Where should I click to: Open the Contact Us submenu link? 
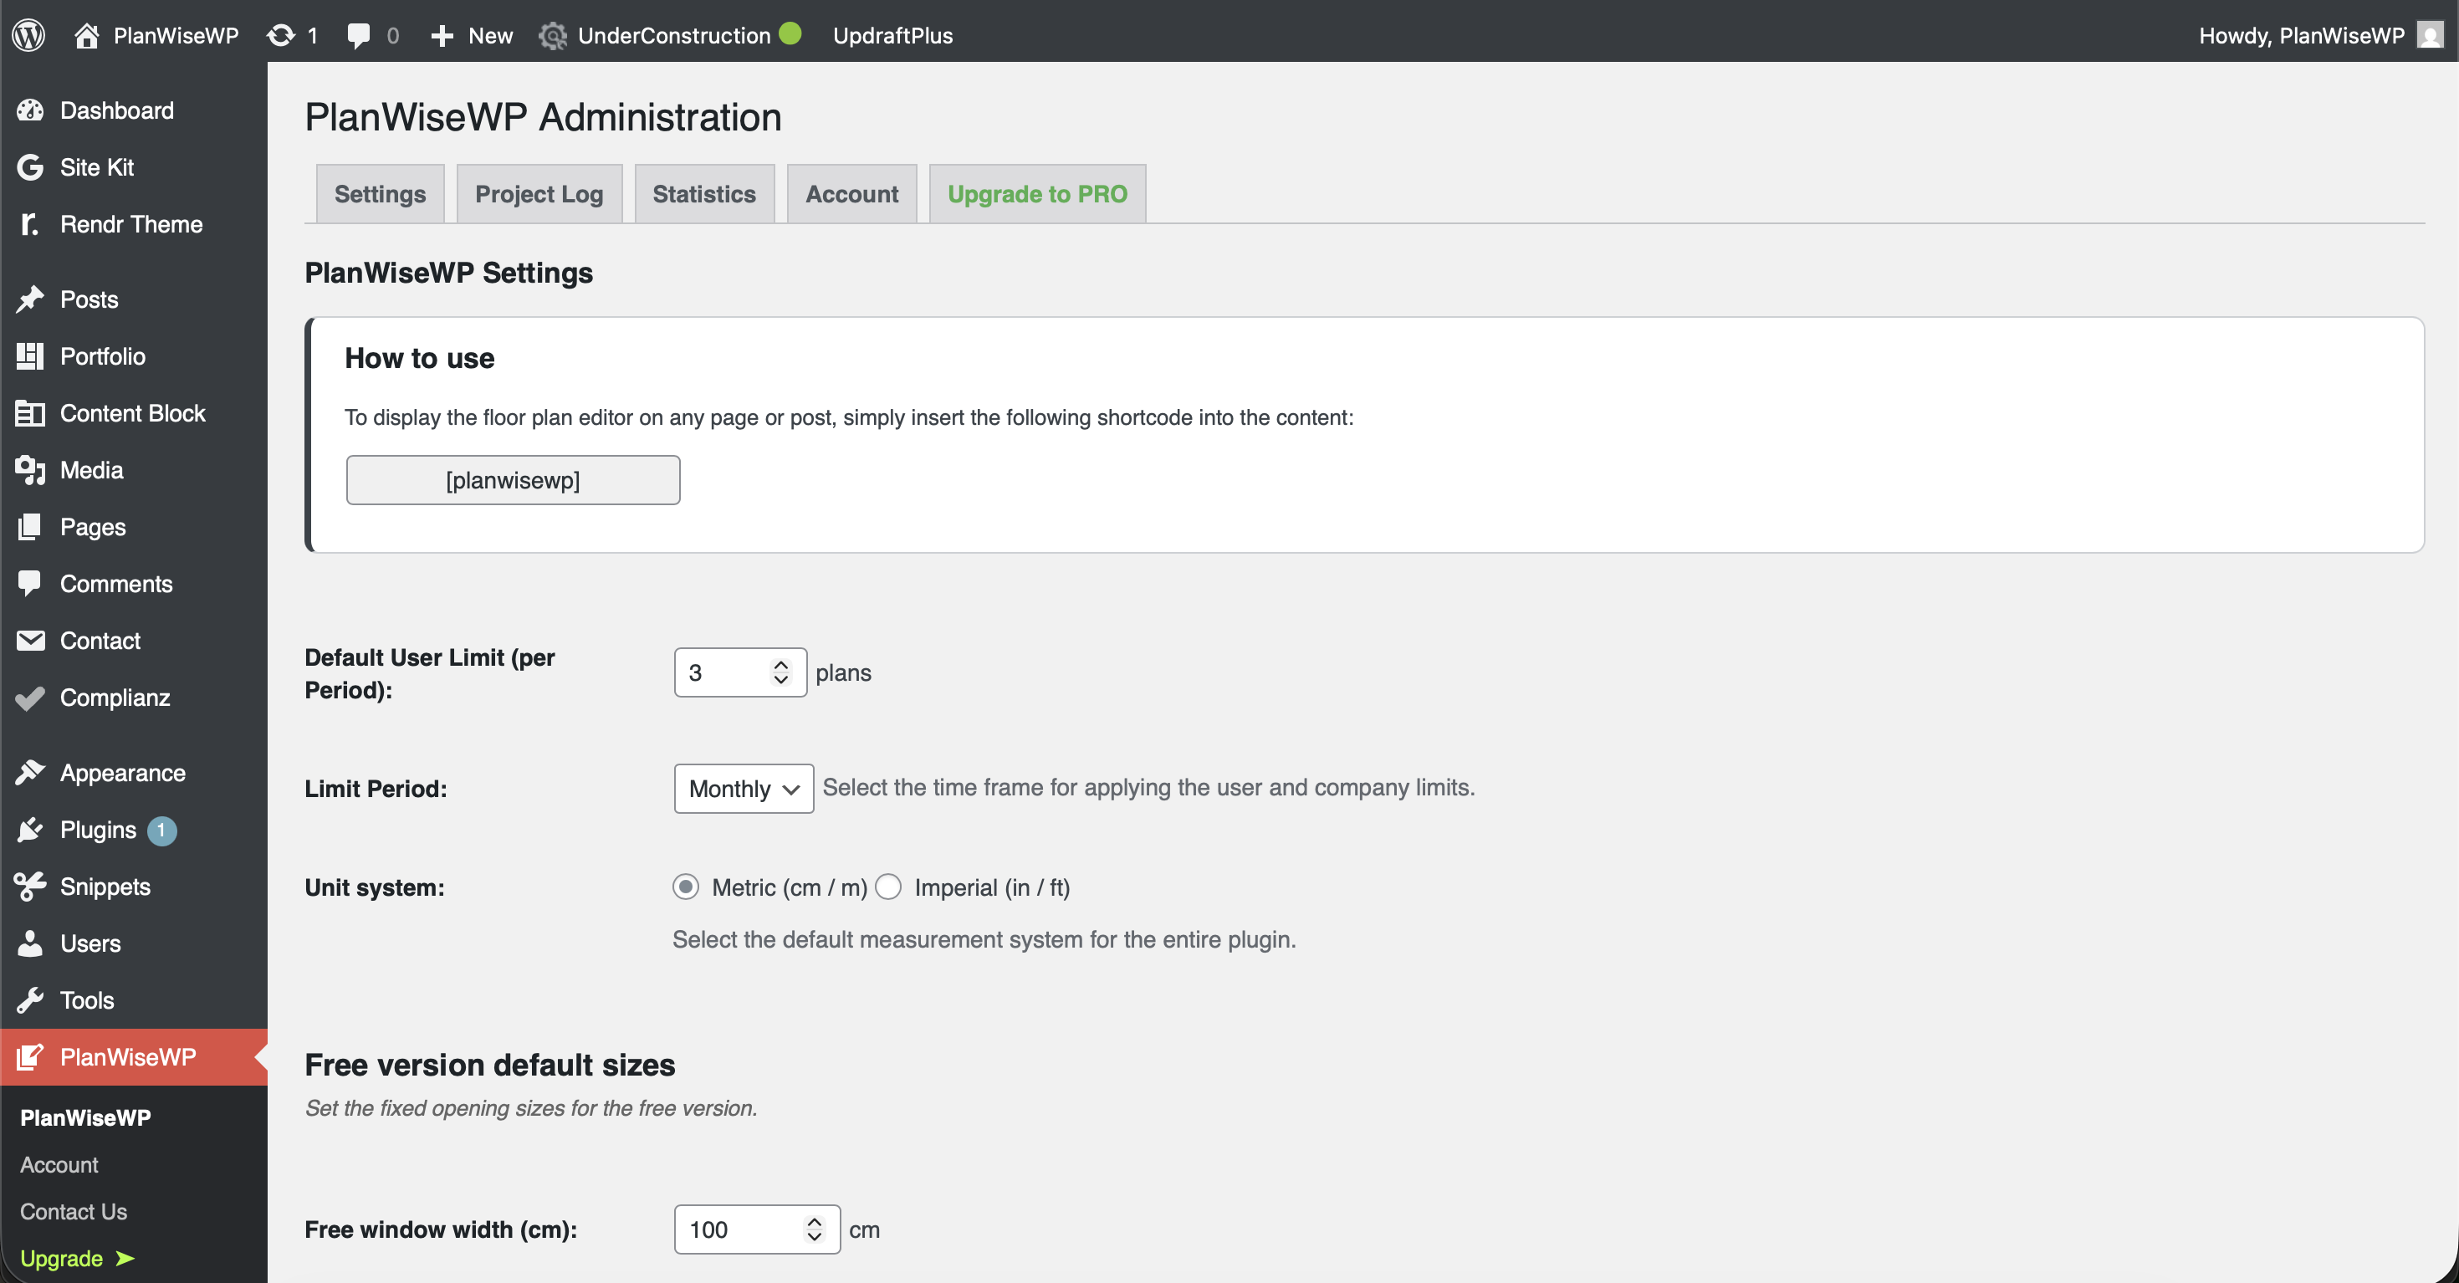[x=74, y=1211]
